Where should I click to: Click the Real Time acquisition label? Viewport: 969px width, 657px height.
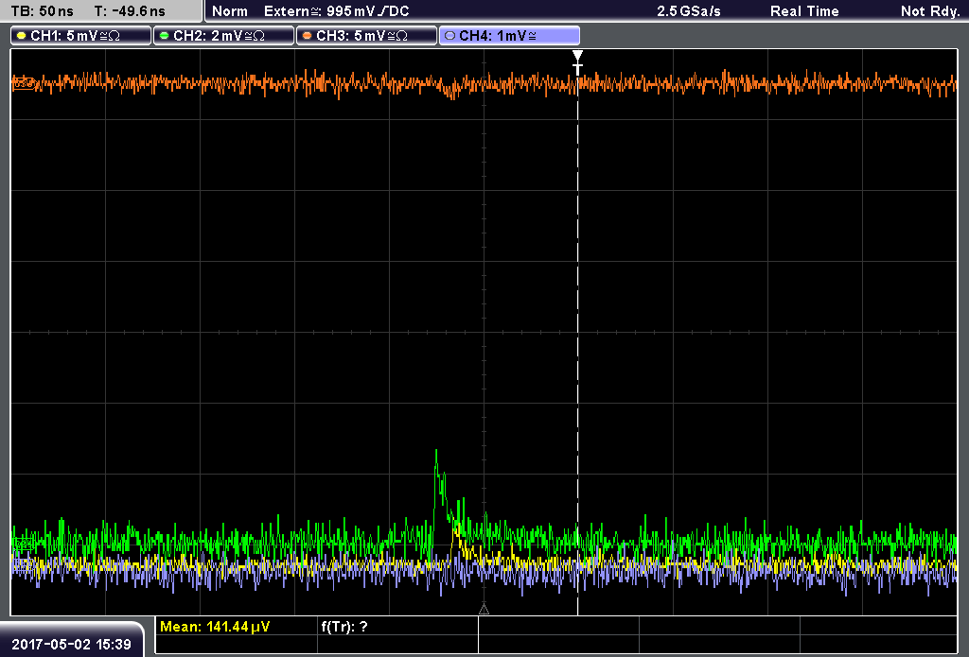tap(804, 11)
